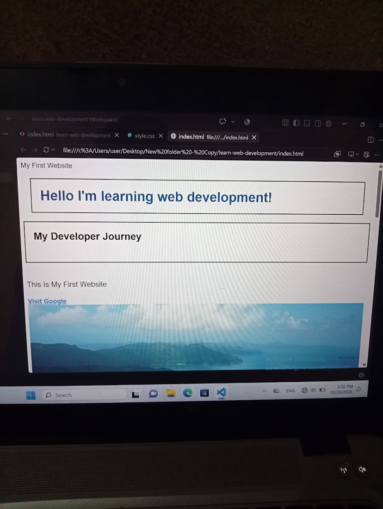Expand the reload options dropdown
The image size is (383, 509).
53,150
